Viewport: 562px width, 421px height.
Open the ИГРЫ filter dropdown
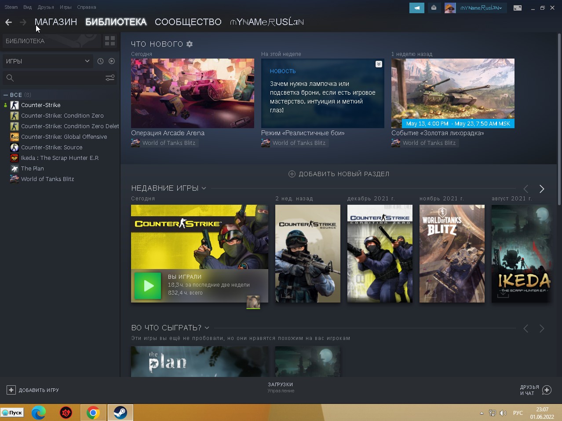click(x=48, y=61)
